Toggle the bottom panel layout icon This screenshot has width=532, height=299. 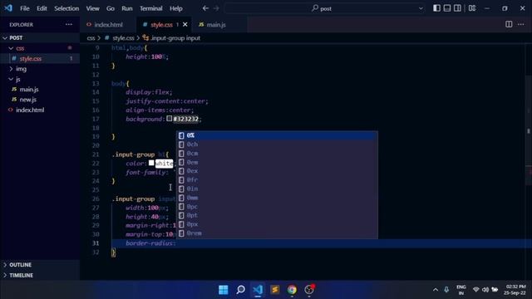447,8
